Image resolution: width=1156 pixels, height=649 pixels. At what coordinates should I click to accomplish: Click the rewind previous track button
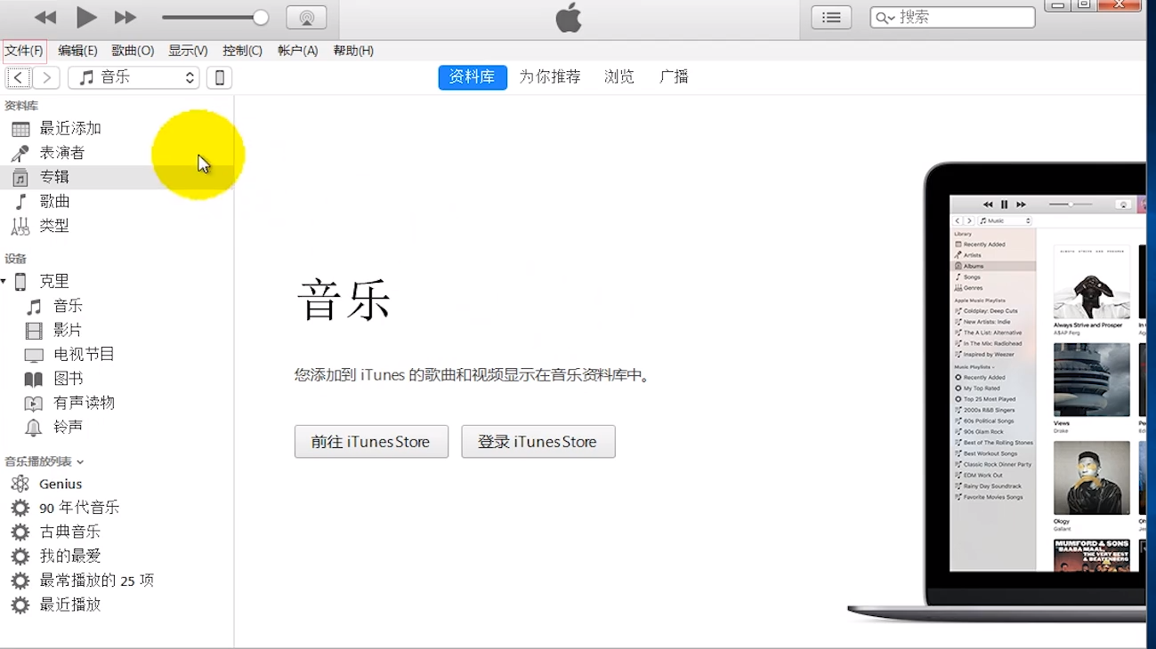click(45, 18)
